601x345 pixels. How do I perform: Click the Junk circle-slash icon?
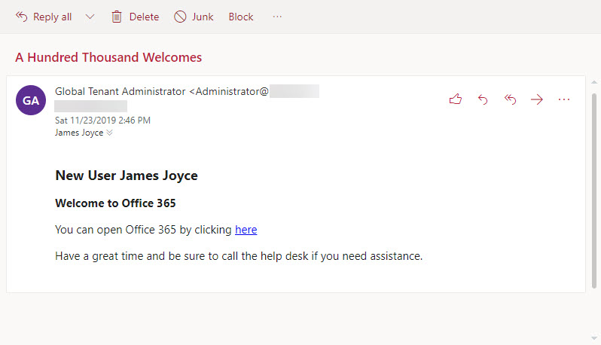point(180,17)
